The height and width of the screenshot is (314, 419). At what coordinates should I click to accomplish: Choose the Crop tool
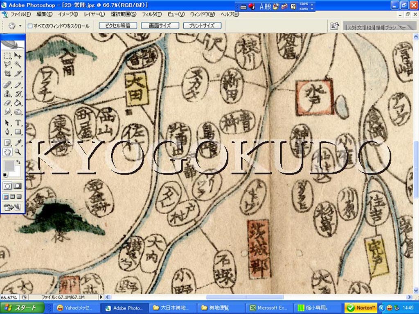point(7,74)
